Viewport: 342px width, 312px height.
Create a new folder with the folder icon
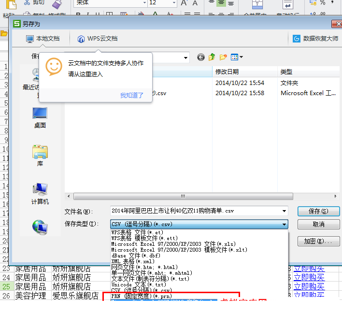pos(223,57)
